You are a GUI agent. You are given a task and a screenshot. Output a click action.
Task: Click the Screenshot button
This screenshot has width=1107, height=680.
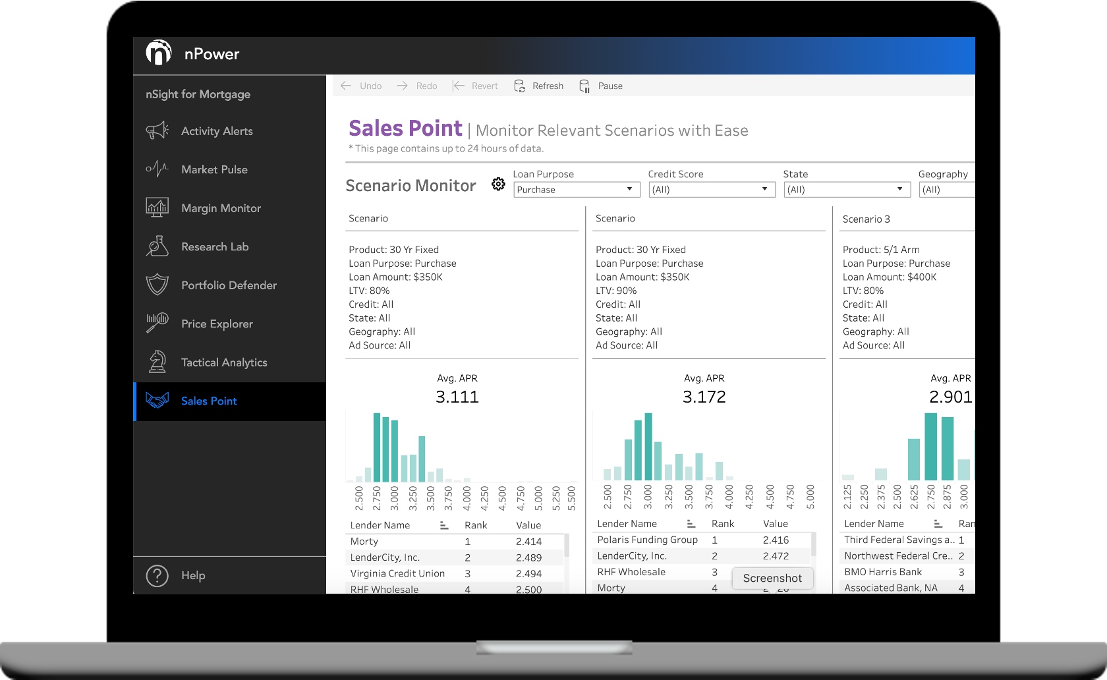[772, 578]
